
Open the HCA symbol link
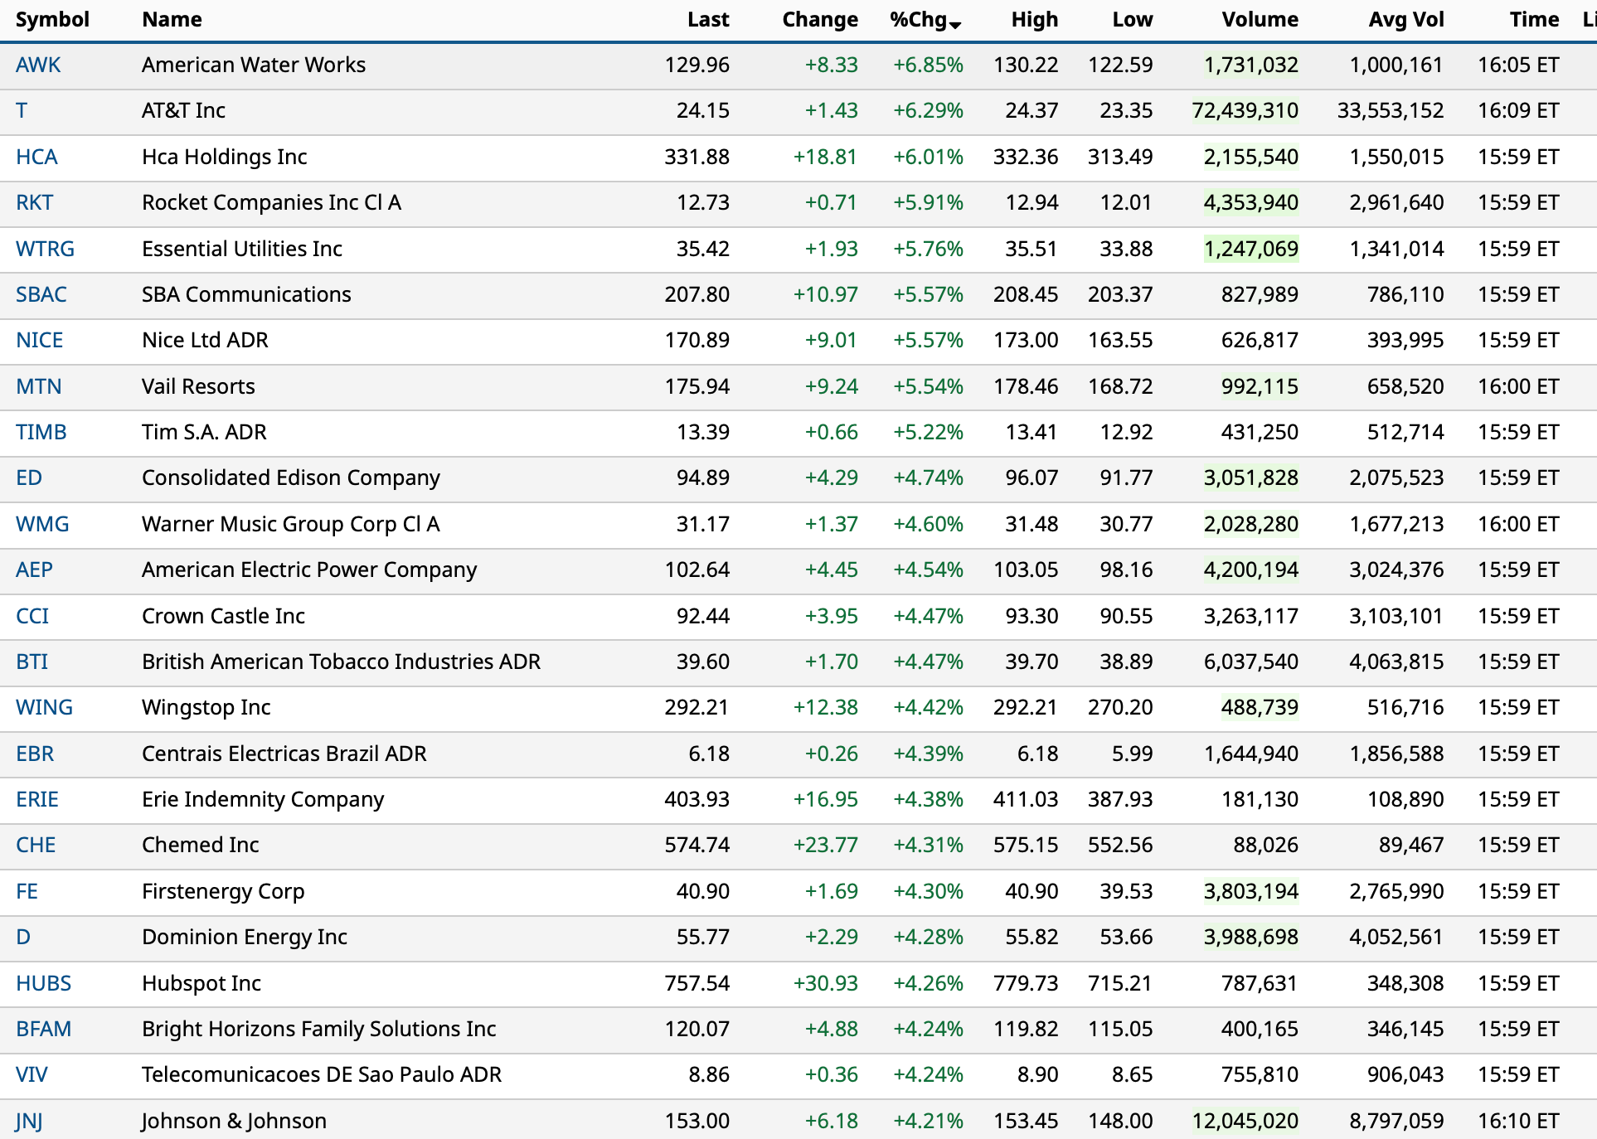coord(36,157)
